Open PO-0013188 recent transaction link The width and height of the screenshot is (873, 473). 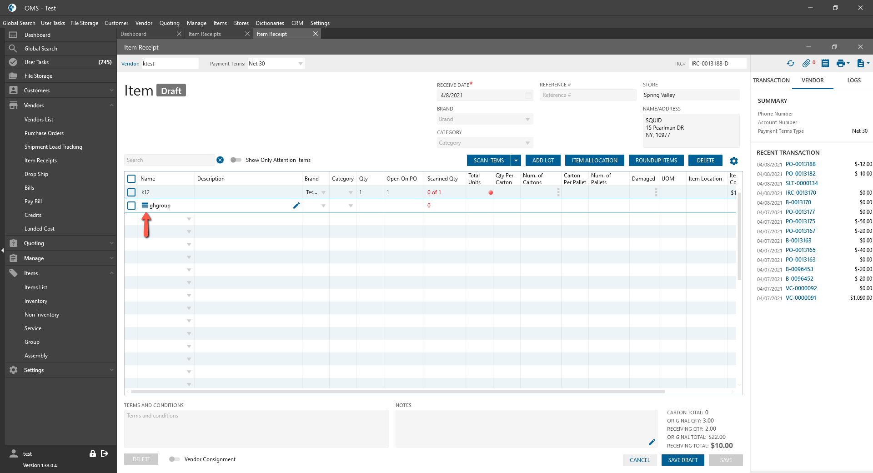point(800,164)
